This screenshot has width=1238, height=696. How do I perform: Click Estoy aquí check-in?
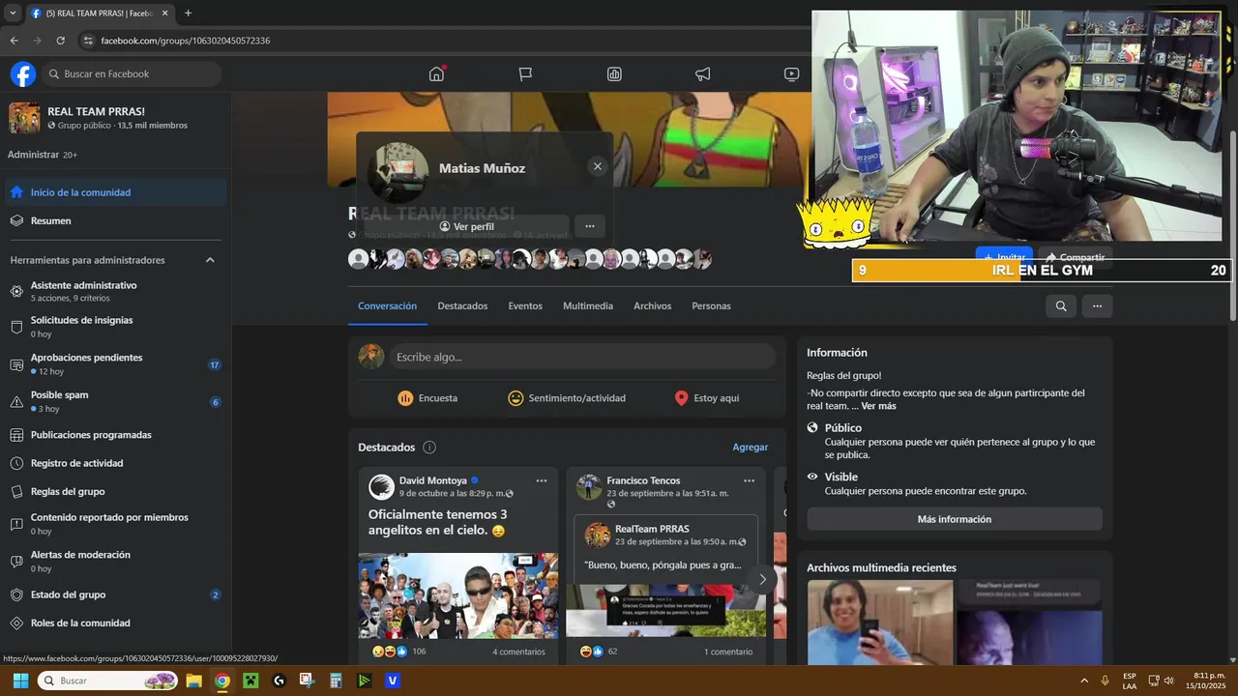tap(707, 398)
